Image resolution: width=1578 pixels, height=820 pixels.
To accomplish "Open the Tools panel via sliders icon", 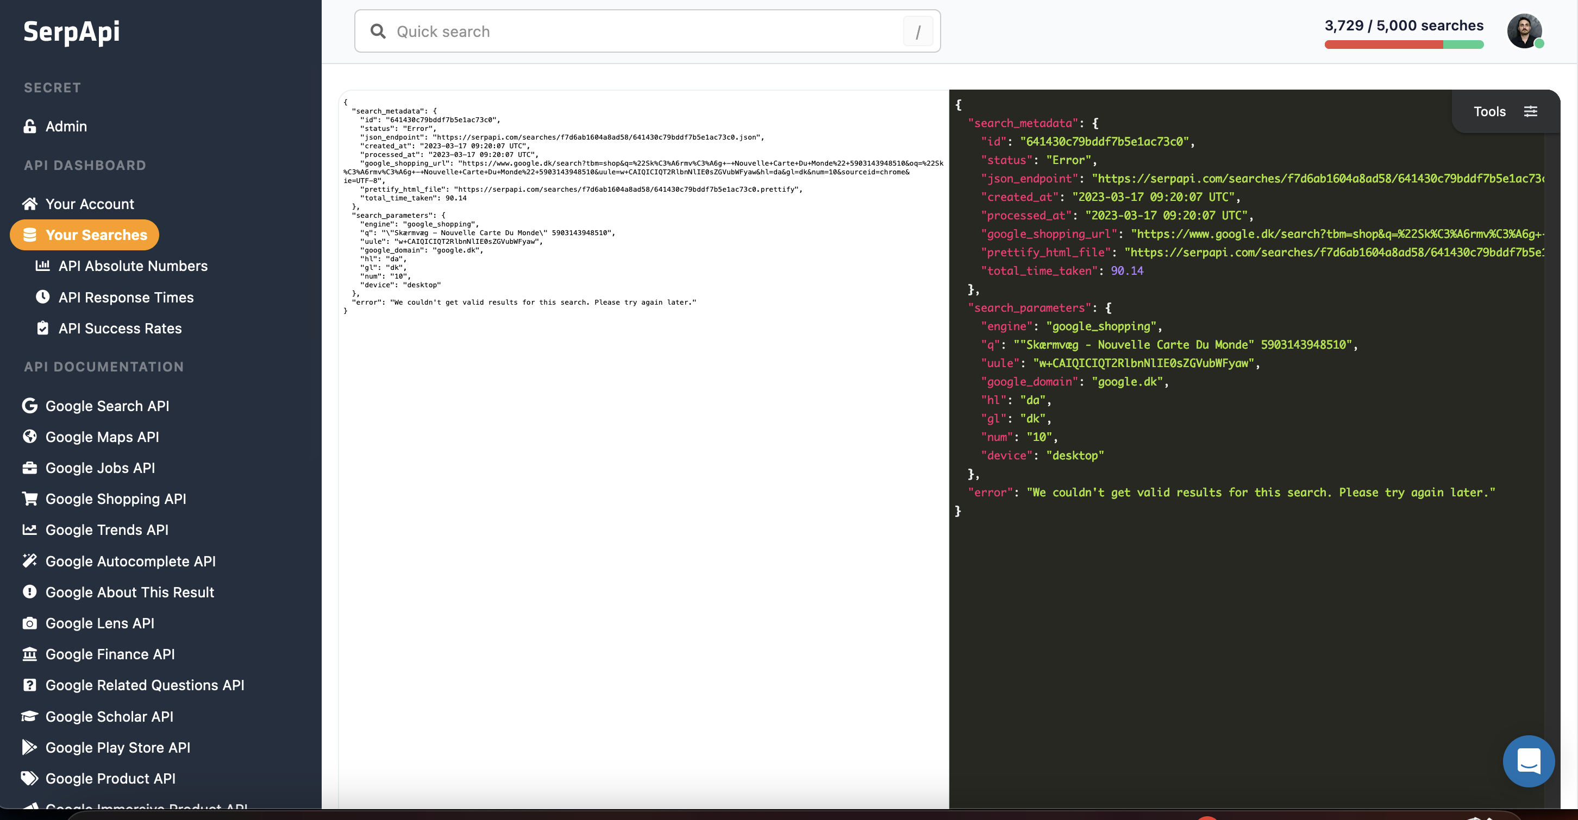I will [1531, 111].
